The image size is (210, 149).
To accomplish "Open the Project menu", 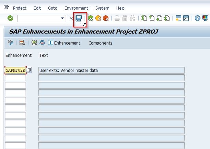I will tap(20, 8).
